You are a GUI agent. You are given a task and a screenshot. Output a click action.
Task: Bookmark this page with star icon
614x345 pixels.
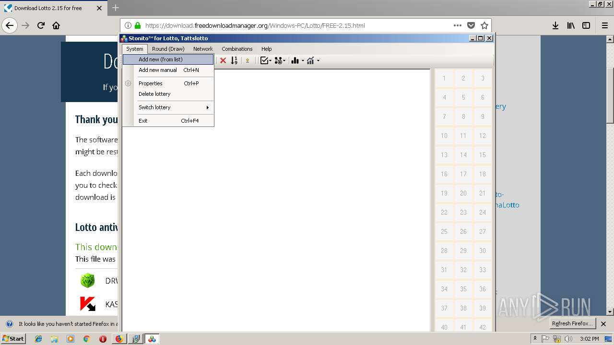(x=484, y=25)
